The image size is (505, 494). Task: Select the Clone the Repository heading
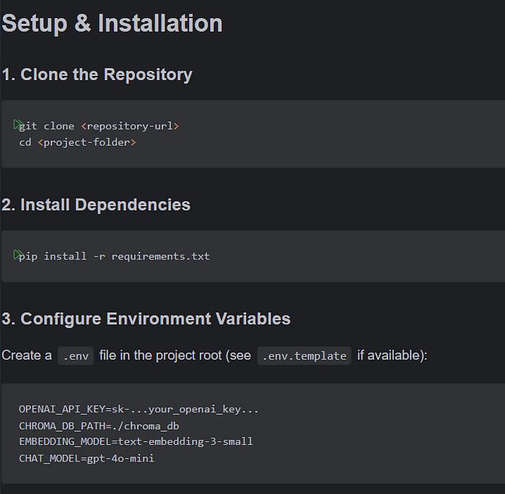pyautogui.click(x=97, y=74)
